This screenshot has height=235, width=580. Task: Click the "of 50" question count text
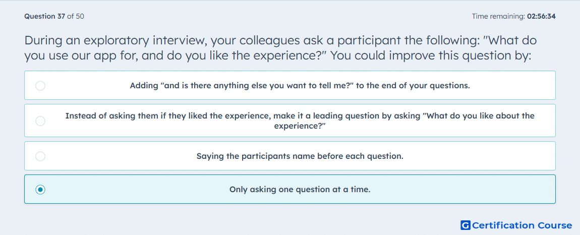pyautogui.click(x=76, y=16)
